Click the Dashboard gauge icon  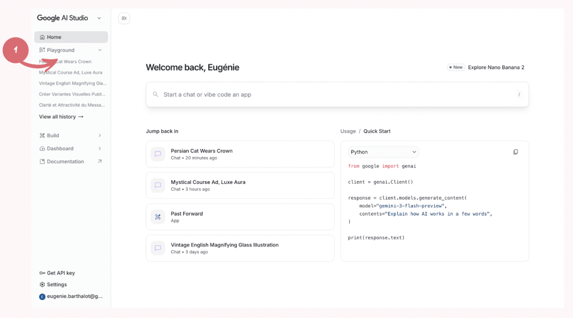coord(43,149)
